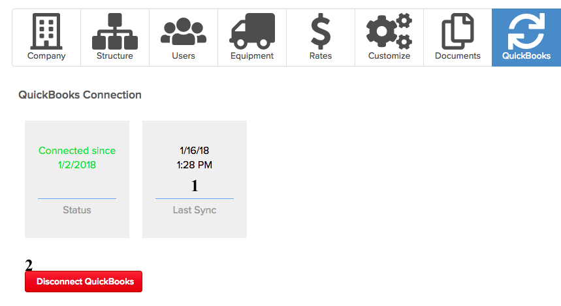Open the Company building icon tab
This screenshot has height=306, width=561.
[46, 38]
